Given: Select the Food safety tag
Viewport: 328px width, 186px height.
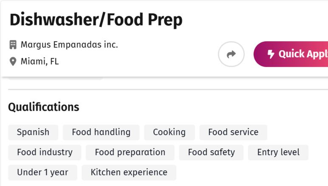Looking at the screenshot, I should pos(211,152).
